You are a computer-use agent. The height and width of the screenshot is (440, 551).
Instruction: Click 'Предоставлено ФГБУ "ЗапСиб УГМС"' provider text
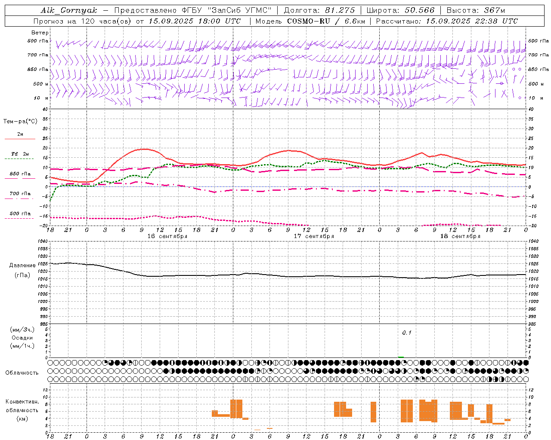coord(193,10)
